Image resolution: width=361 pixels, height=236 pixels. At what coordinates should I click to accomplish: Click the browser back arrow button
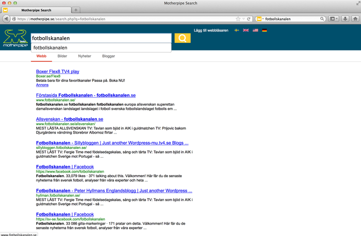(x=6, y=19)
